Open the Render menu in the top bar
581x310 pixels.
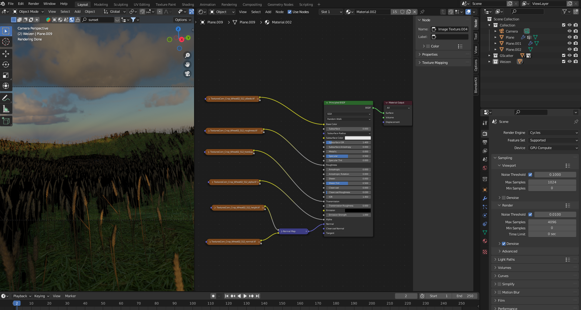click(33, 4)
